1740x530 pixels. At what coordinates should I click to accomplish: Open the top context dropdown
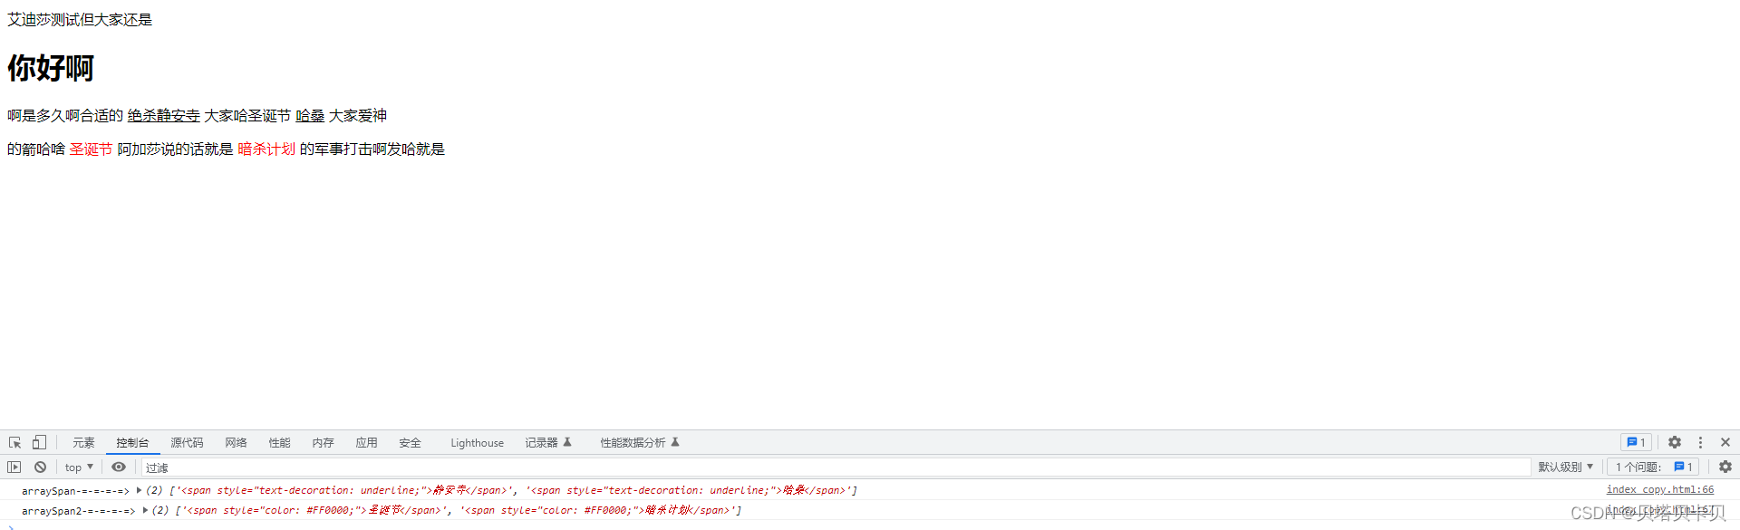(x=79, y=467)
